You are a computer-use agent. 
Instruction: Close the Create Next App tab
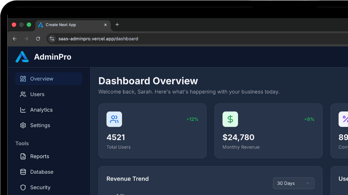point(105,25)
